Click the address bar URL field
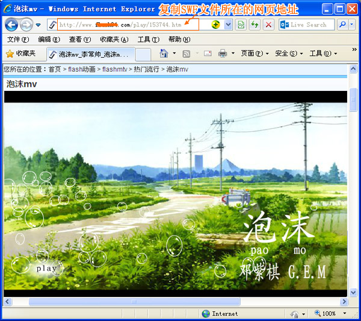This screenshot has height=321, width=361. click(128, 25)
